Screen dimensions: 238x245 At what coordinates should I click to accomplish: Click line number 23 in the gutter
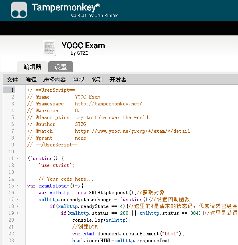tap(11, 241)
